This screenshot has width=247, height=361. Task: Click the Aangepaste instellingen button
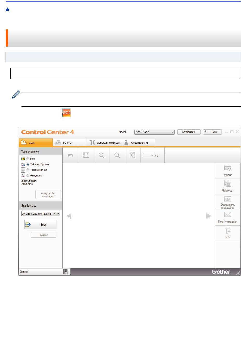click(48, 195)
